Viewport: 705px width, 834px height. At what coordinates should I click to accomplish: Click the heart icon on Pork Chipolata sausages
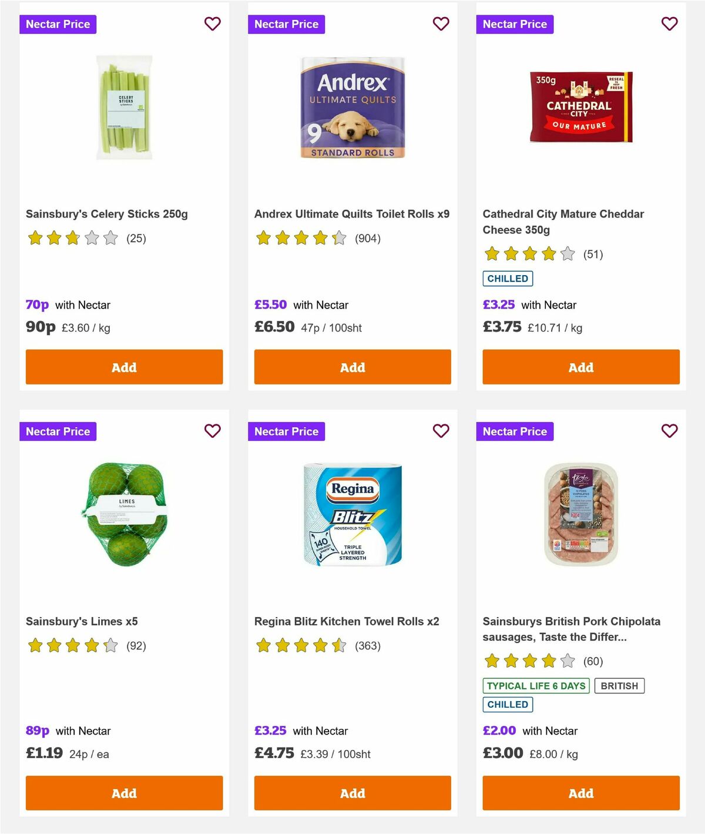[669, 431]
